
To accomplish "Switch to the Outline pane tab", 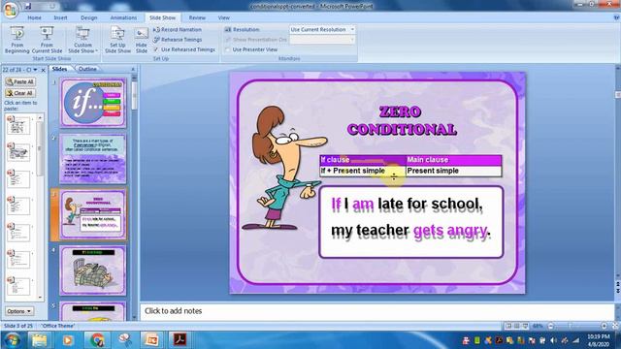I will (87, 69).
